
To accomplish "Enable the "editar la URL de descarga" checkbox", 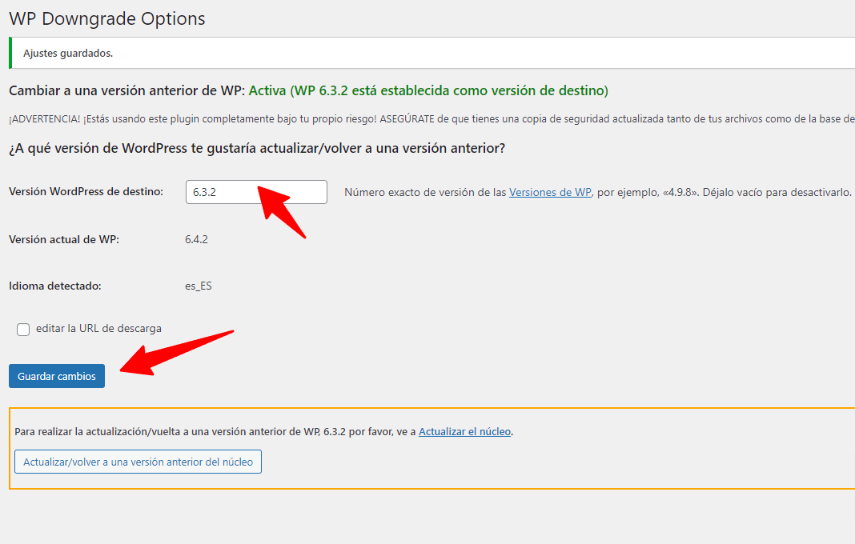I will pyautogui.click(x=23, y=330).
